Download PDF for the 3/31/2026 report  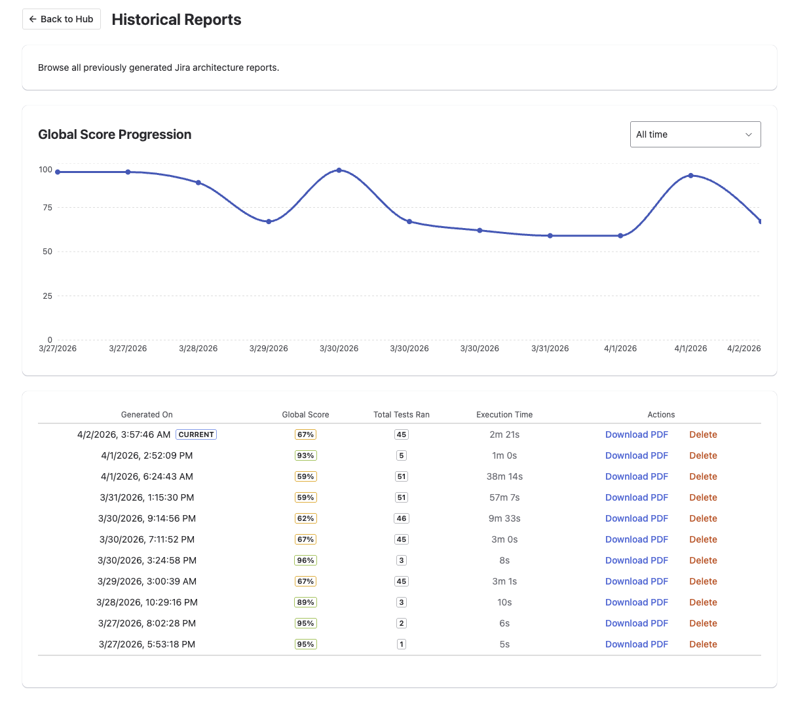[636, 497]
